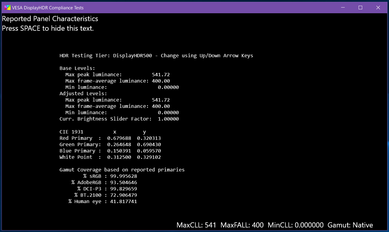Click the 'CIE 1931' label

[x=71, y=132]
